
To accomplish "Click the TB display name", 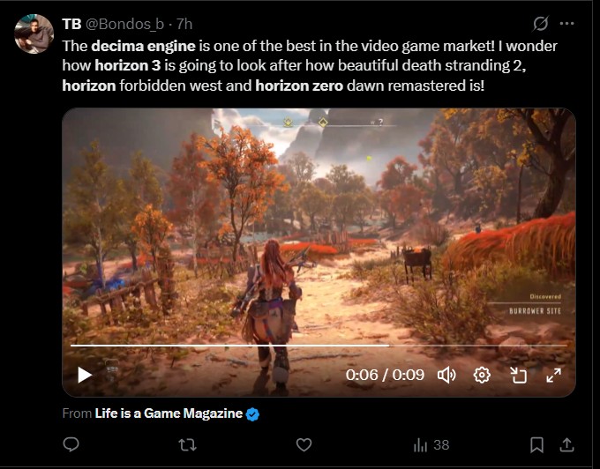I will coord(71,24).
